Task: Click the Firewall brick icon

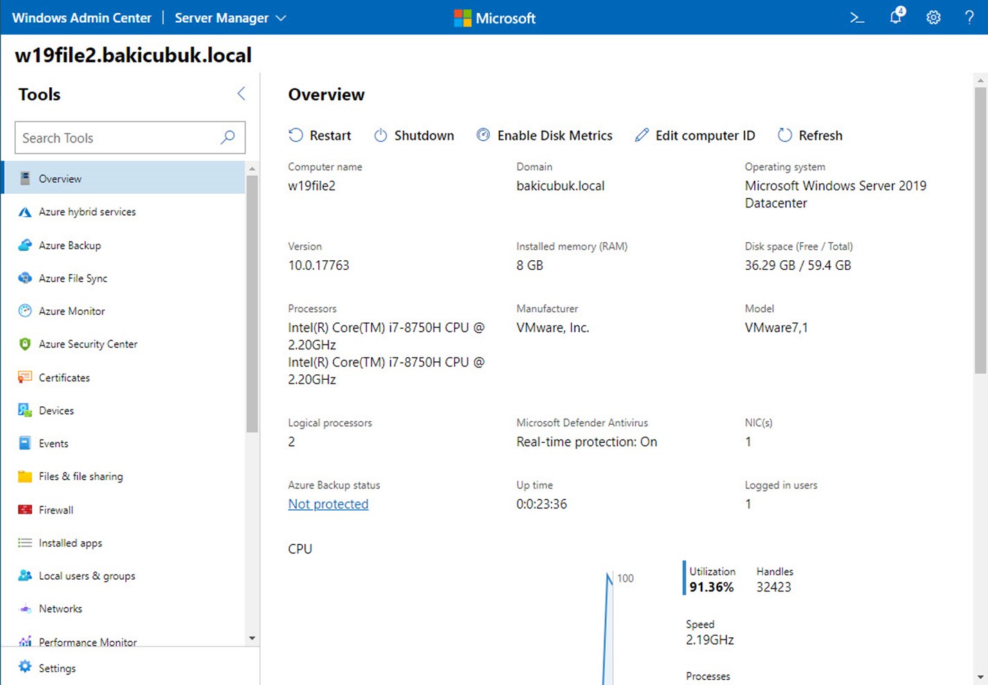Action: (25, 510)
